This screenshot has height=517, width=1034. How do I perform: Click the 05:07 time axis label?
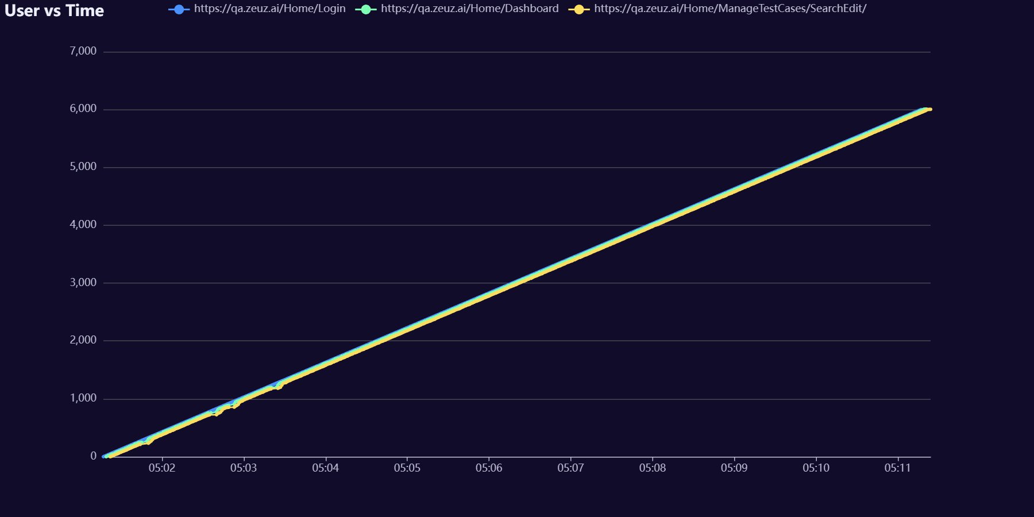571,468
